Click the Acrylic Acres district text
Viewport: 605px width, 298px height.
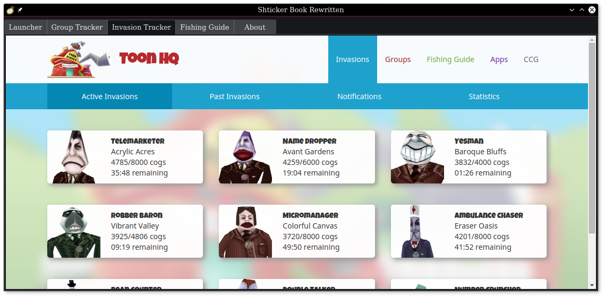coord(133,152)
